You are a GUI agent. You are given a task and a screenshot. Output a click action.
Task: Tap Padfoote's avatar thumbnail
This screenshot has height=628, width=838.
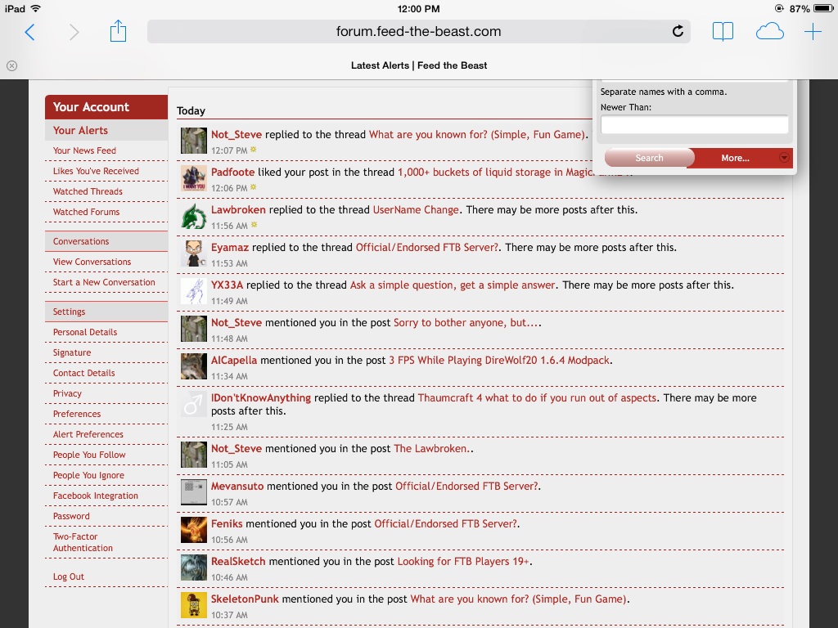pyautogui.click(x=194, y=178)
